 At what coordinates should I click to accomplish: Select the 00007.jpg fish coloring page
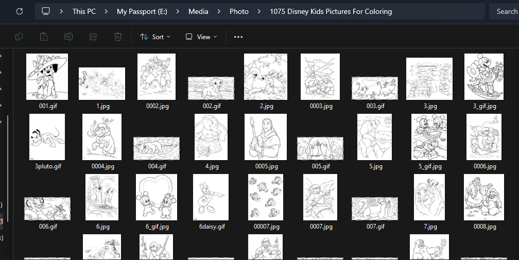pos(266,197)
